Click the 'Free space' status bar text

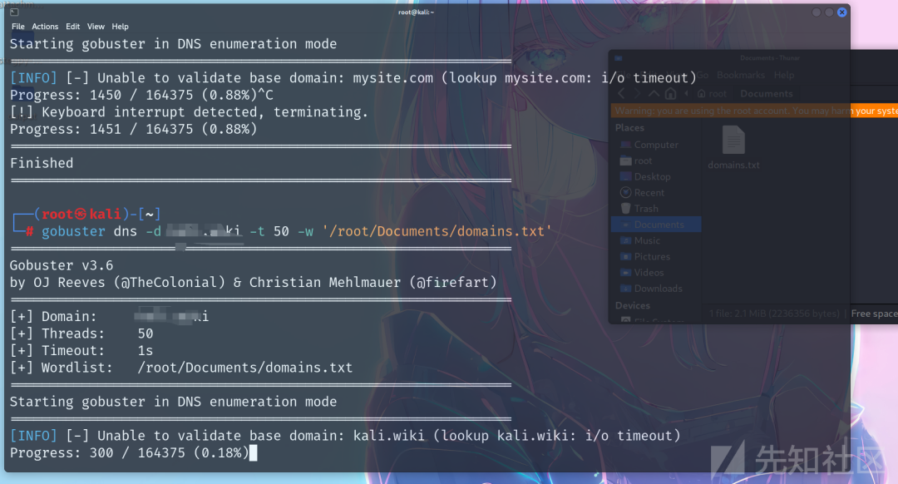[874, 314]
